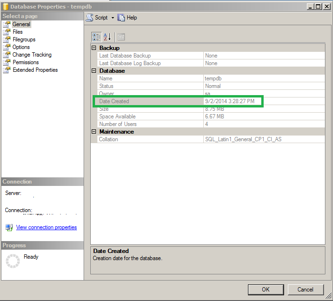Open the Script dropdown arrow
Viewport: 333px width, 301px height.
pyautogui.click(x=113, y=18)
